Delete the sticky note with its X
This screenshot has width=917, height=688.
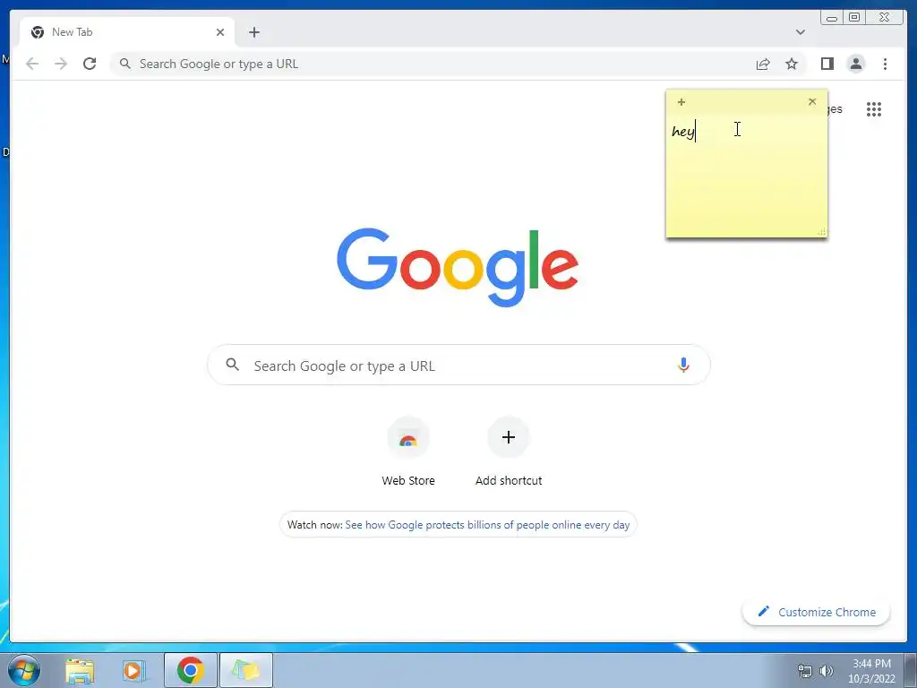click(811, 101)
